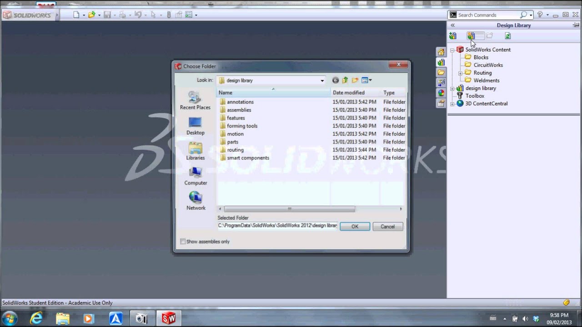The width and height of the screenshot is (582, 327).
Task: Open the Look in folder dropdown
Action: pyautogui.click(x=322, y=81)
